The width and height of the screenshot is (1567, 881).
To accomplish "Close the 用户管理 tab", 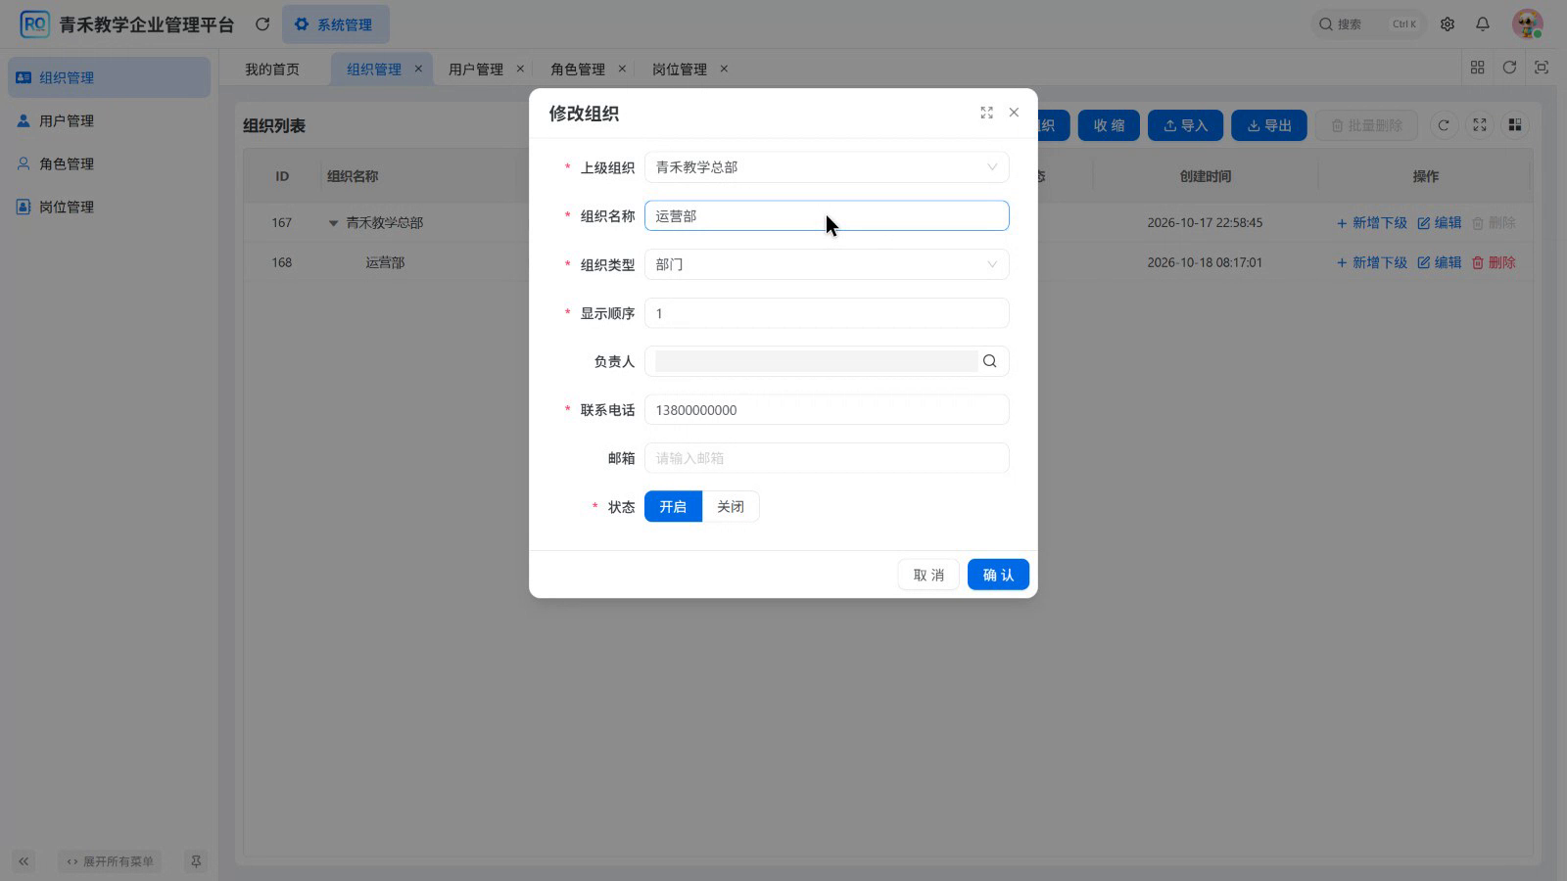I will point(520,69).
